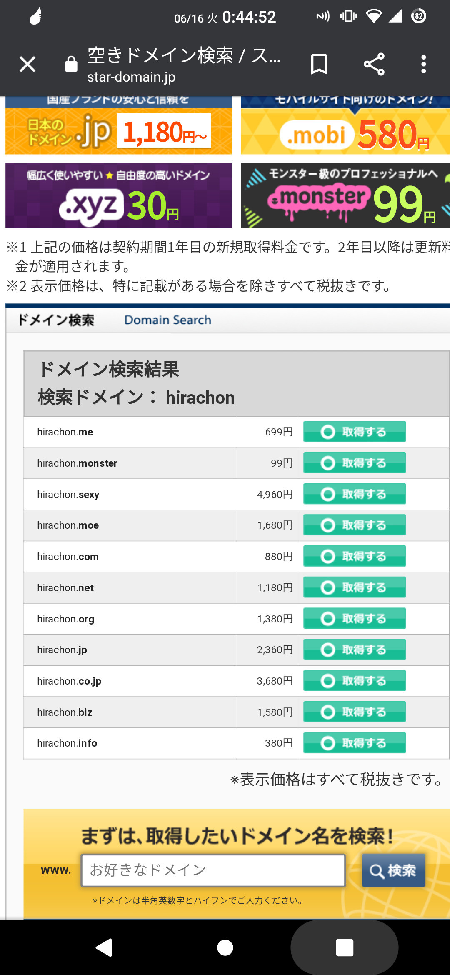
Task: Click 取得する for hirachon.com
Action: (355, 556)
